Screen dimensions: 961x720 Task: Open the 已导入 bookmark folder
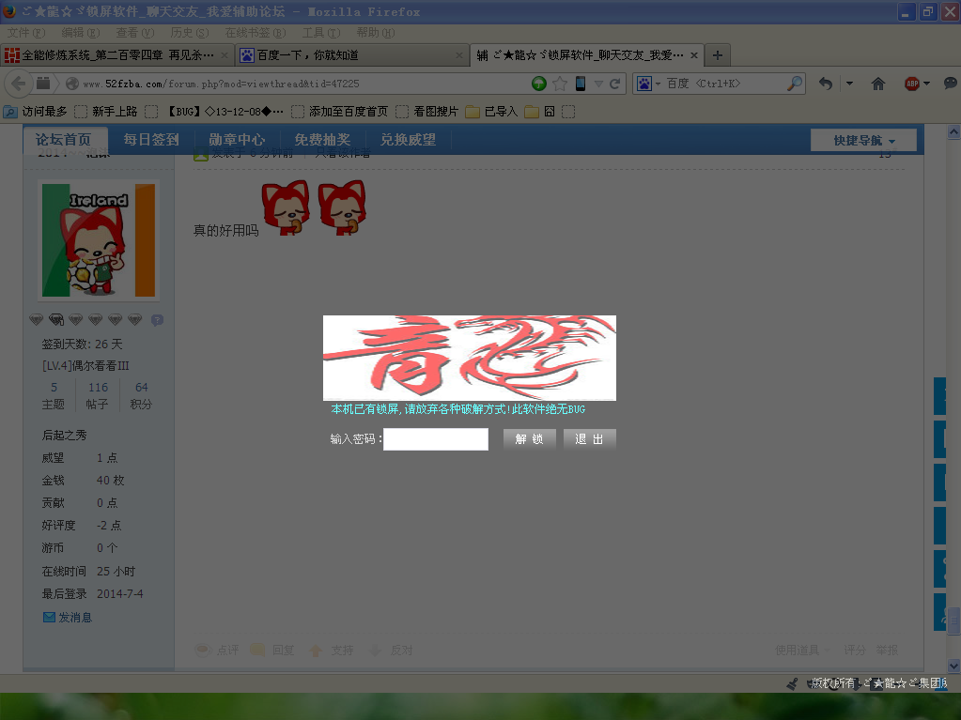click(491, 112)
